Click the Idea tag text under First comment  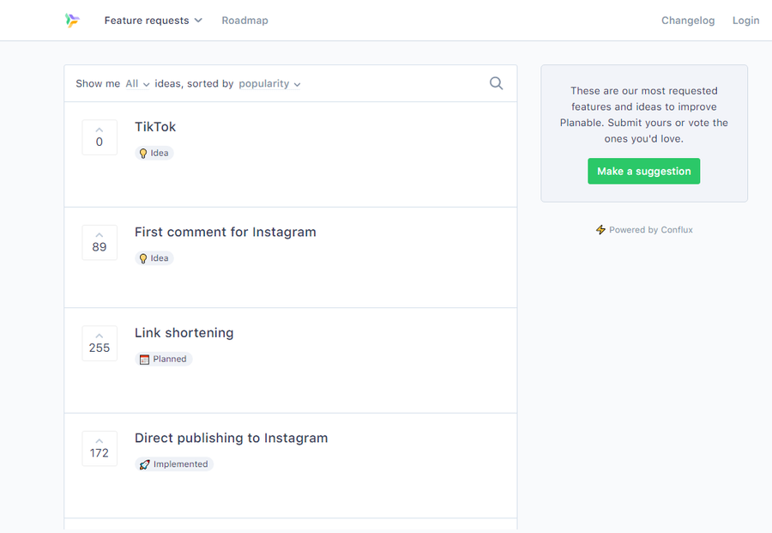pos(160,258)
